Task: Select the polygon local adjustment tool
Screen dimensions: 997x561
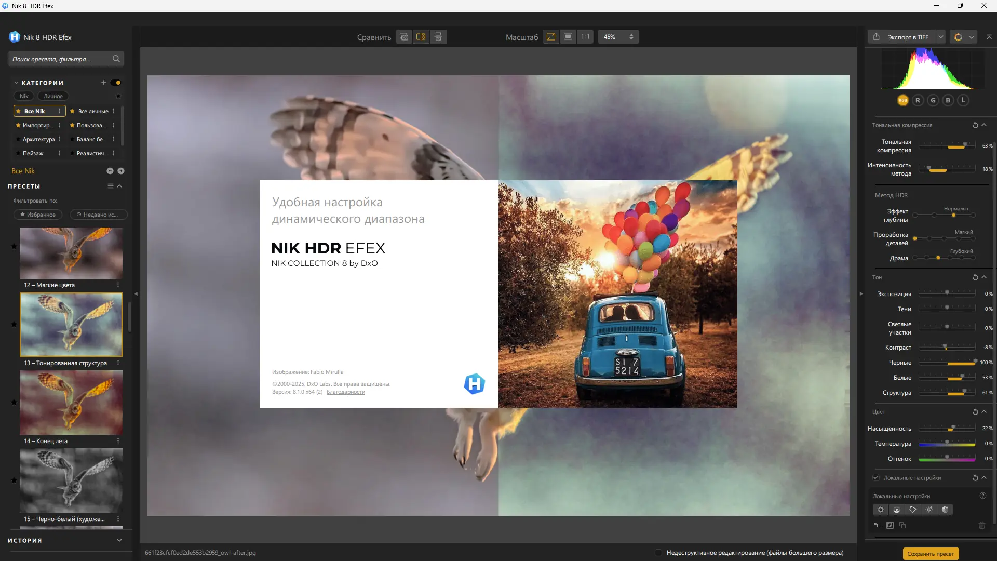Action: tap(913, 510)
